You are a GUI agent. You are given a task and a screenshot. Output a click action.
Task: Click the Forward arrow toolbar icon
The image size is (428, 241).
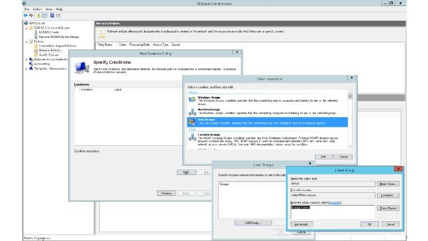(31, 15)
